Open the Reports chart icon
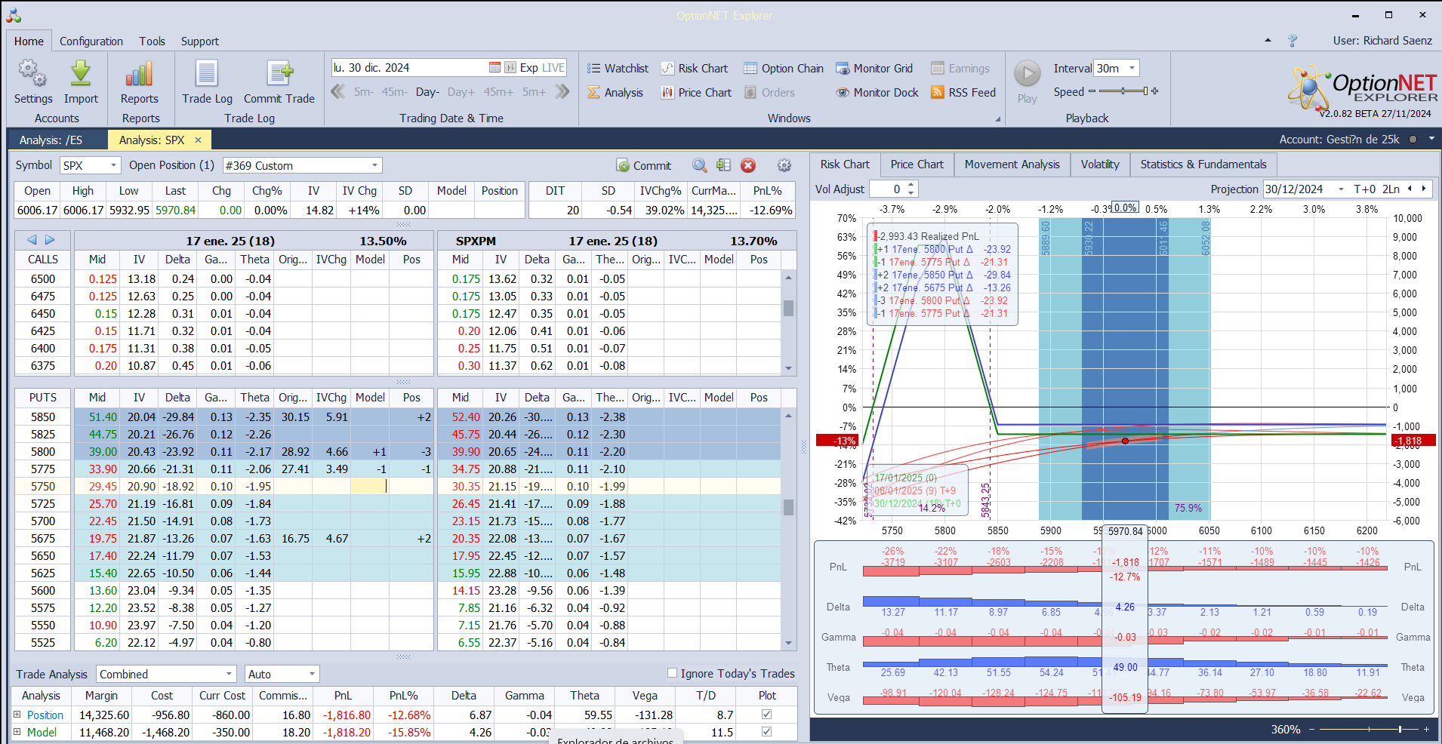This screenshot has width=1442, height=744. [x=140, y=75]
